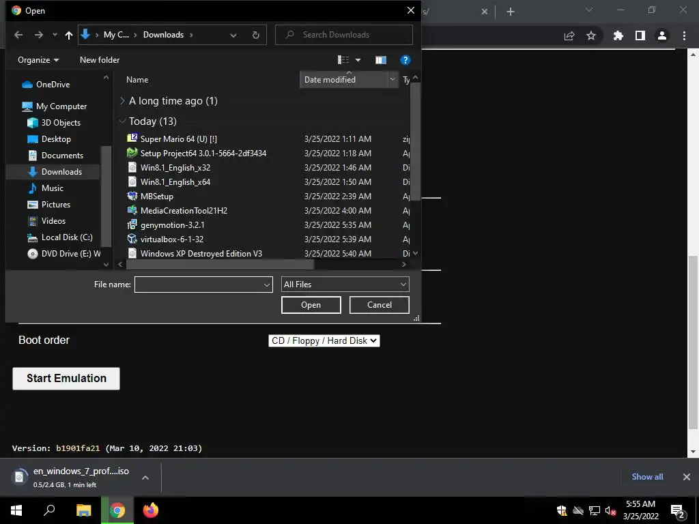The height and width of the screenshot is (524, 699).
Task: Open Chrome extensions puzzle icon
Action: coord(618,35)
